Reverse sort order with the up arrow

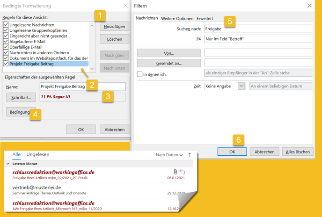click(x=190, y=155)
